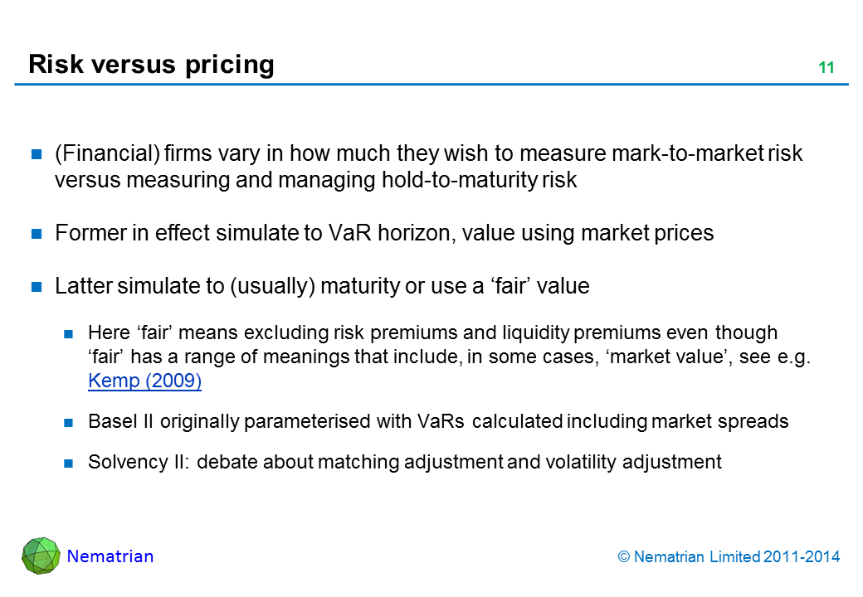Select the 'Risk versus pricing' slide title

(x=151, y=64)
